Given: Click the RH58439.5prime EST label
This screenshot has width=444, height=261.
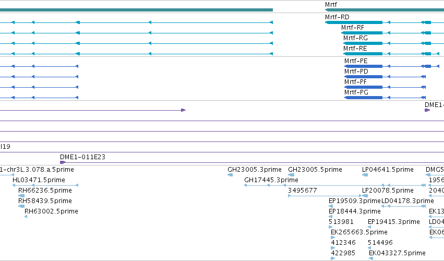Looking at the screenshot, I should point(45,201).
